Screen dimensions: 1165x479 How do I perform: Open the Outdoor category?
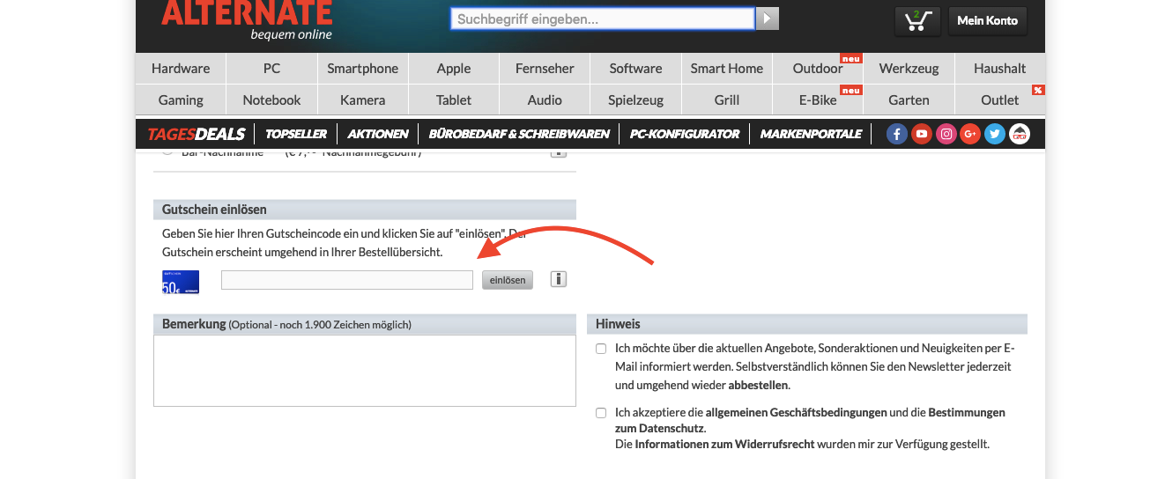(x=818, y=68)
